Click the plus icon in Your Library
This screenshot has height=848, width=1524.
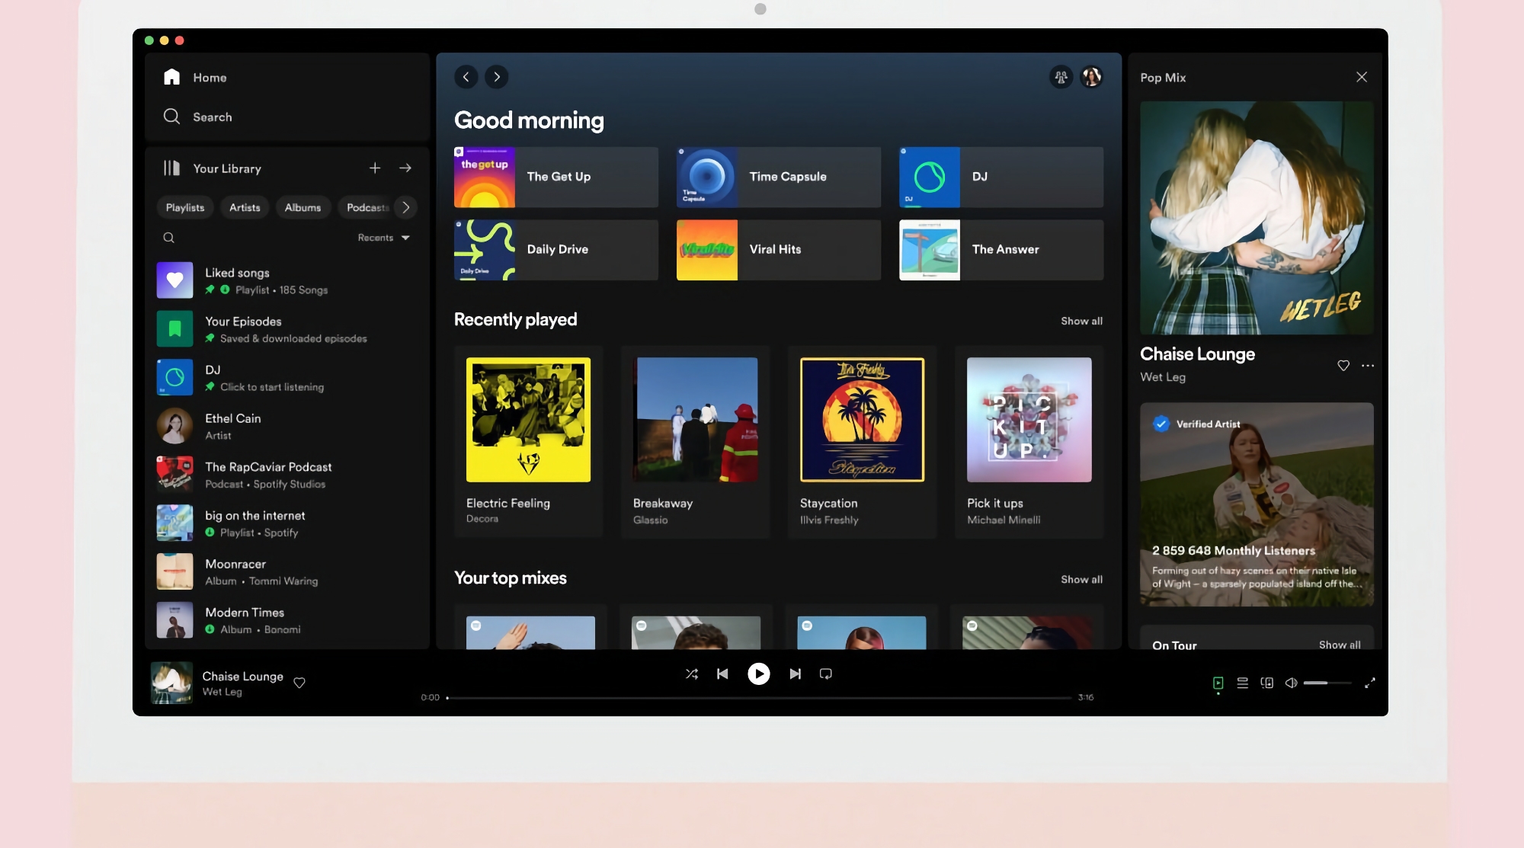click(x=375, y=168)
